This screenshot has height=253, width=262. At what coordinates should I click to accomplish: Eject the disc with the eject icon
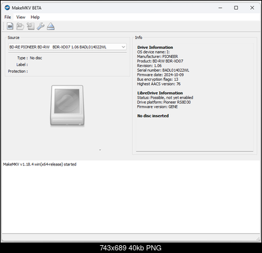point(51,26)
